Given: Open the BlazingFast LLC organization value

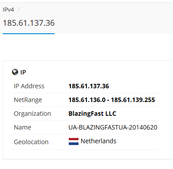Looking at the screenshot, I should coord(92,114).
